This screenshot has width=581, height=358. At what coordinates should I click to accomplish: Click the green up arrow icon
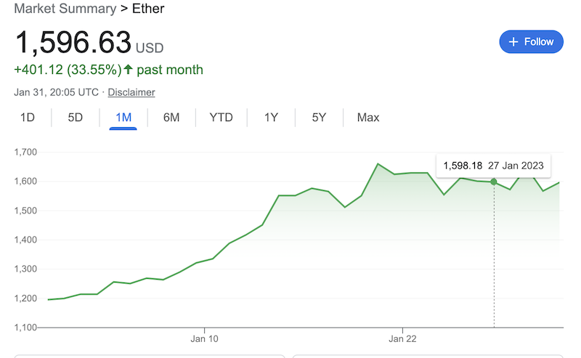tap(129, 69)
